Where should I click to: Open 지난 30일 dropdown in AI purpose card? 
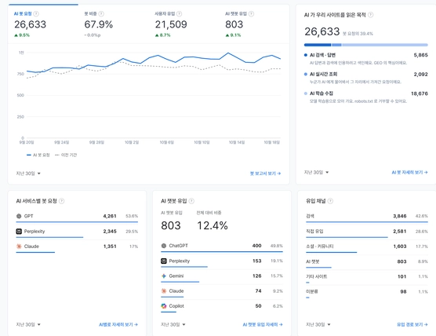(317, 172)
